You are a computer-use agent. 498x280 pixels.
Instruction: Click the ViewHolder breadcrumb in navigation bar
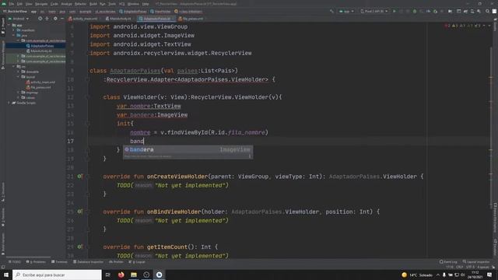tap(160, 12)
